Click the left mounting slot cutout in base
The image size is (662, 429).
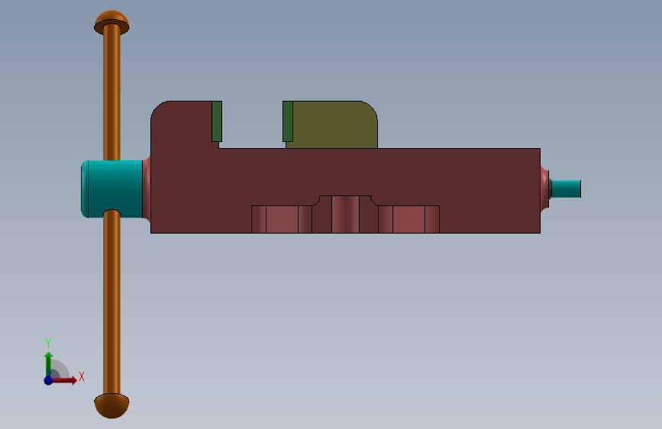282,219
